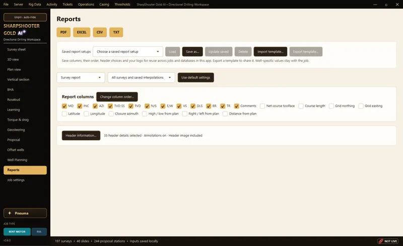
Task: Open the Casing menu
Action: point(104,5)
